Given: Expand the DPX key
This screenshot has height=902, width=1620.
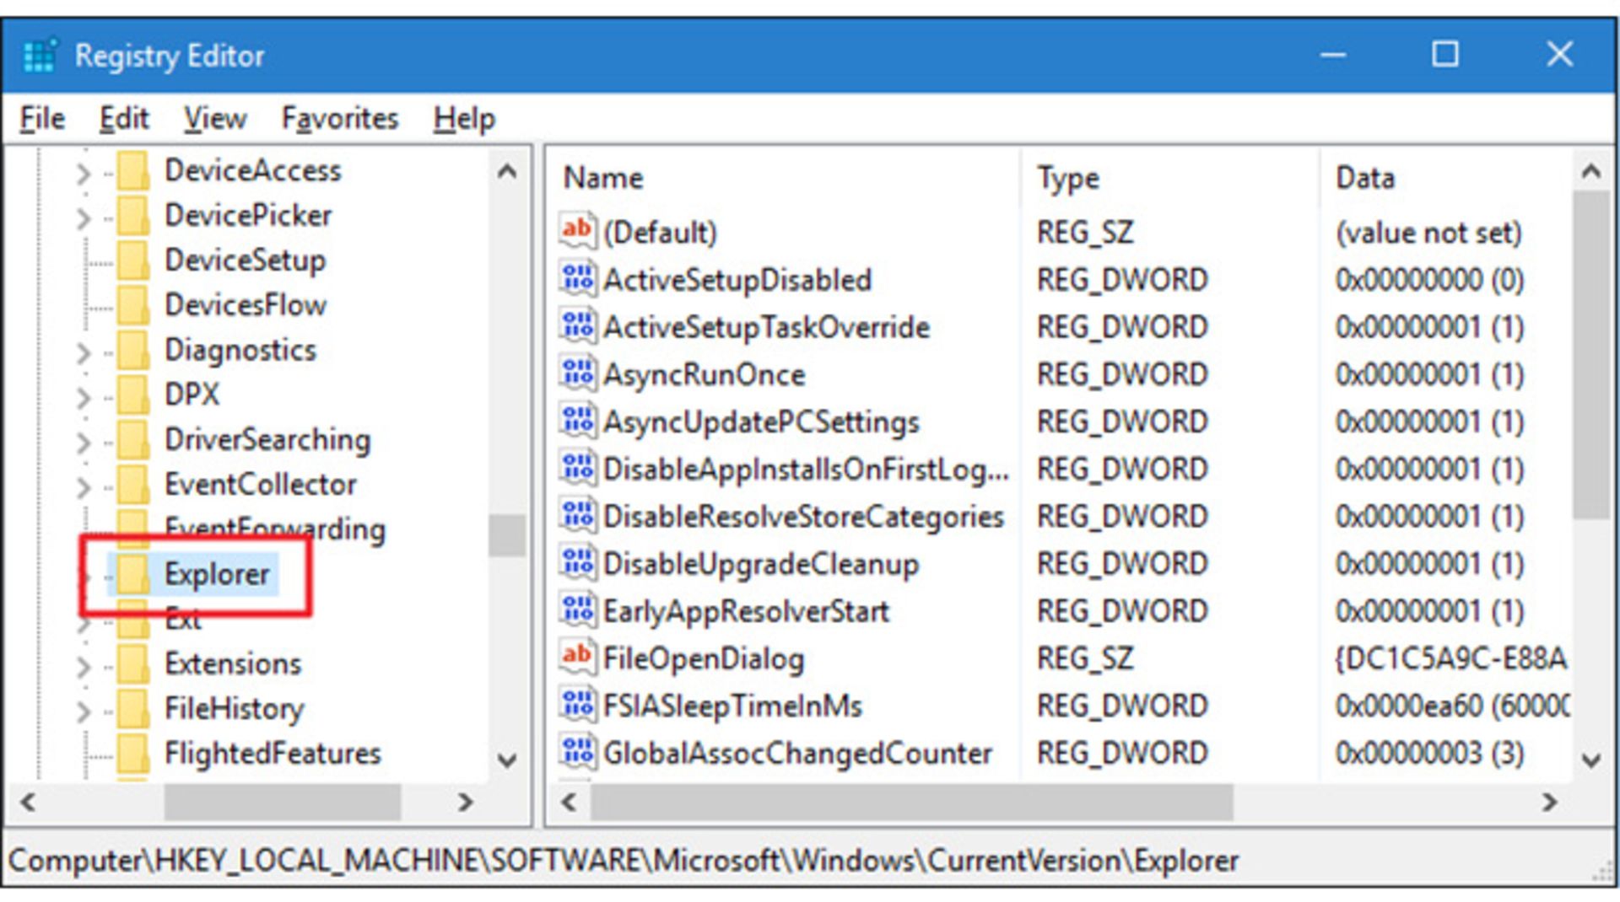Looking at the screenshot, I should (x=83, y=397).
